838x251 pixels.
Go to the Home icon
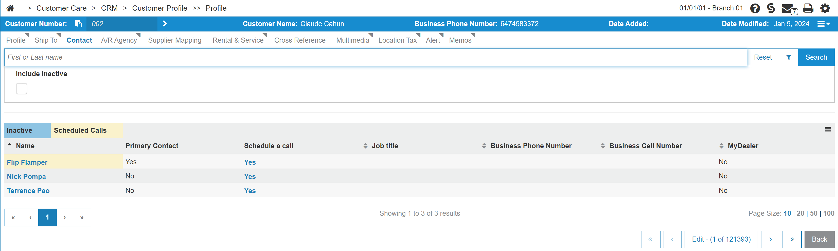(10, 8)
